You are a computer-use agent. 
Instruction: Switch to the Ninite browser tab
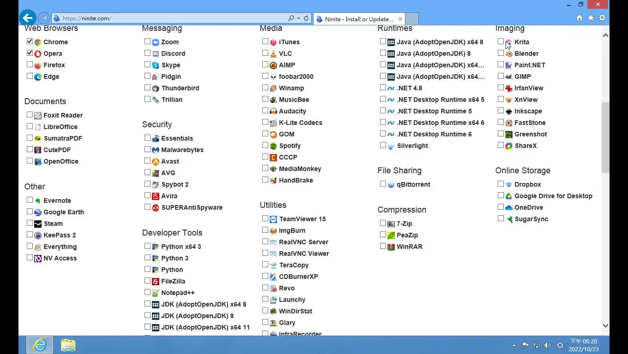[359, 19]
